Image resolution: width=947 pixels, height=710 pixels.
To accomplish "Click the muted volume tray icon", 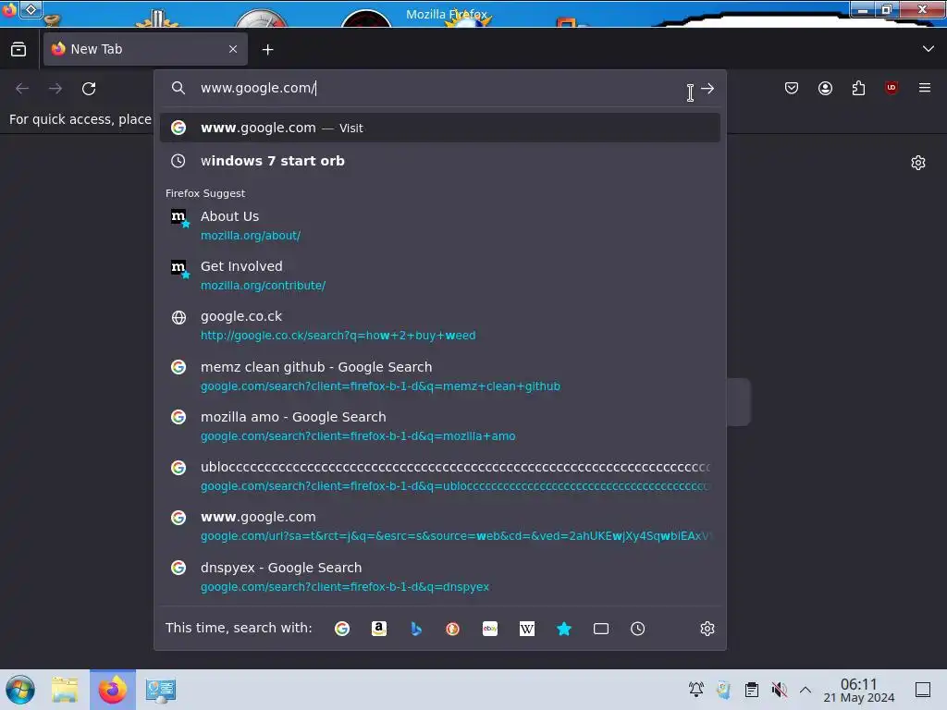I will (779, 689).
